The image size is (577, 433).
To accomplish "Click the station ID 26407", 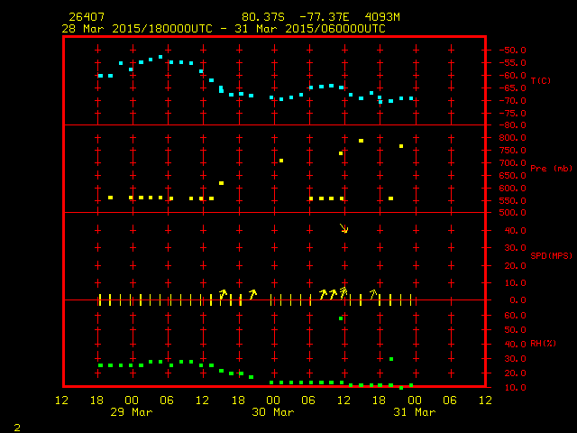I will click(x=87, y=17).
